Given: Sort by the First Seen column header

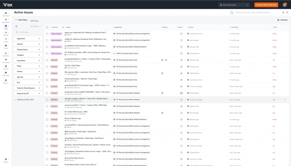Looking at the screenshot, I should click(234, 27).
